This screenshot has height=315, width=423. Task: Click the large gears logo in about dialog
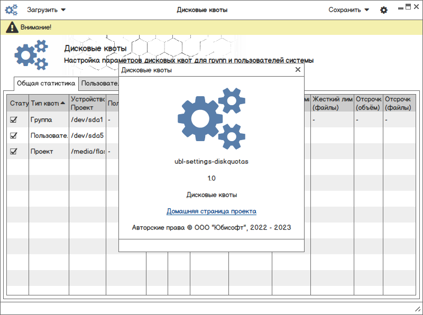pos(212,119)
